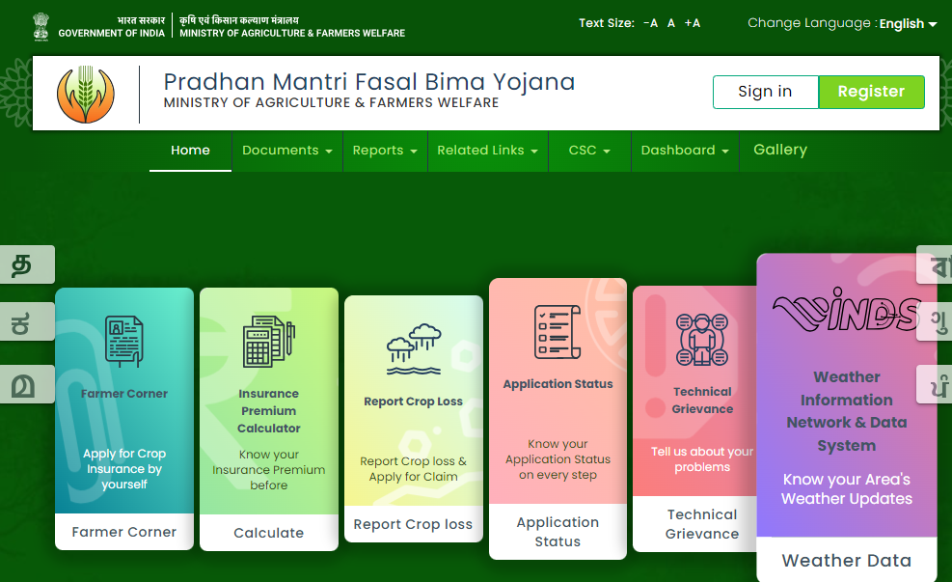Click 'Report Crop loss & Apply for Claim' text
The height and width of the screenshot is (582, 952).
[x=414, y=469]
